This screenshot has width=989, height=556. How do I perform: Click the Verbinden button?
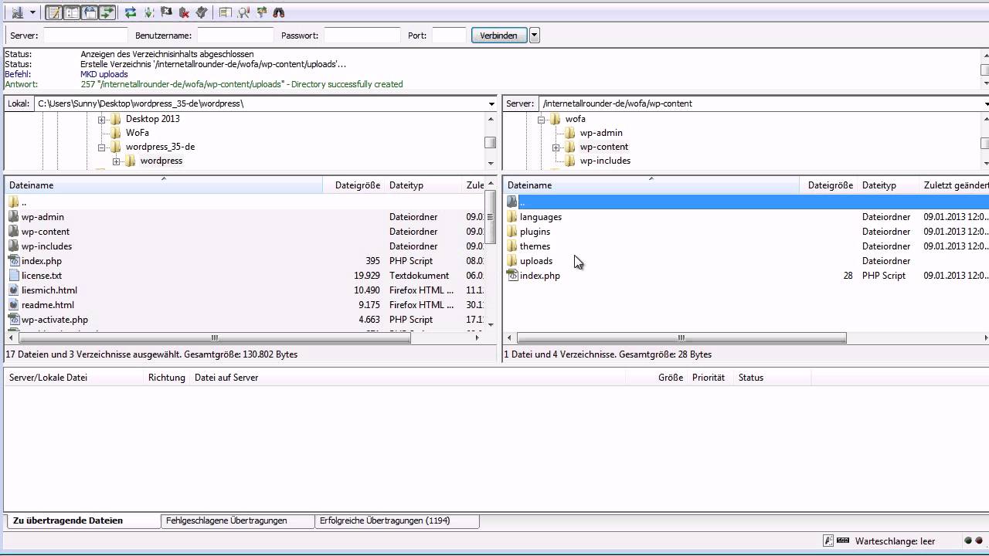(x=499, y=36)
